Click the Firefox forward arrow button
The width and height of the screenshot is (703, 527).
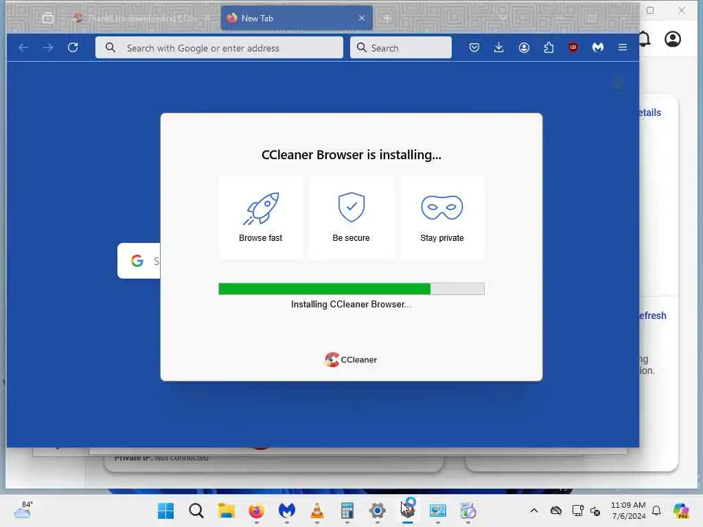pos(47,47)
